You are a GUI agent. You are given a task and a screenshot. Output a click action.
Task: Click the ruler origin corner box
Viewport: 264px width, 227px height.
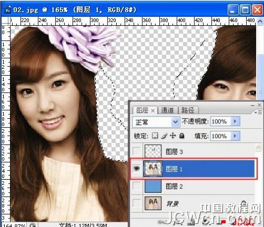(x=6, y=21)
